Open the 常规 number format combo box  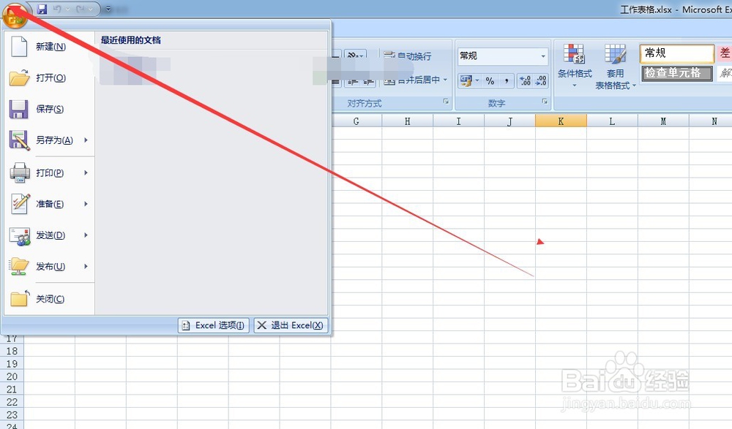[x=502, y=56]
